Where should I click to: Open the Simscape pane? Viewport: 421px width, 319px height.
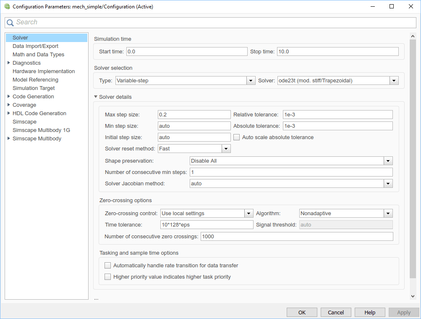tap(24, 121)
